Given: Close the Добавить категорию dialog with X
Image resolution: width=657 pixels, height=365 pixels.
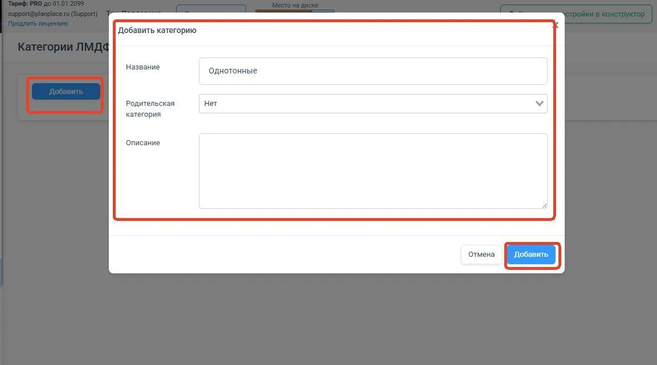Looking at the screenshot, I should coord(556,26).
